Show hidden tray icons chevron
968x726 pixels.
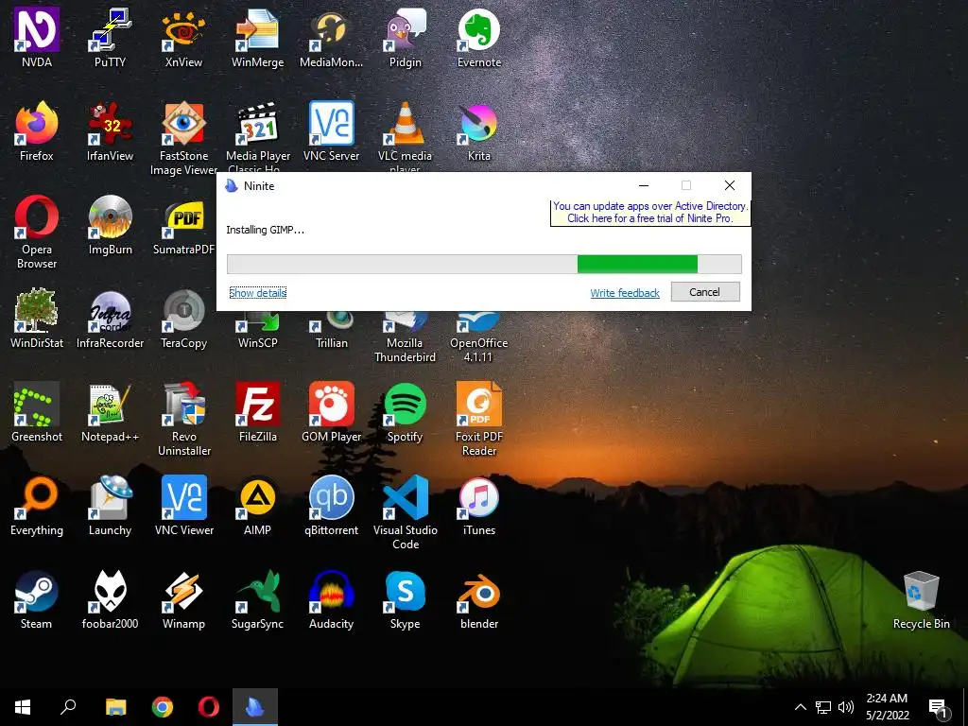point(800,707)
